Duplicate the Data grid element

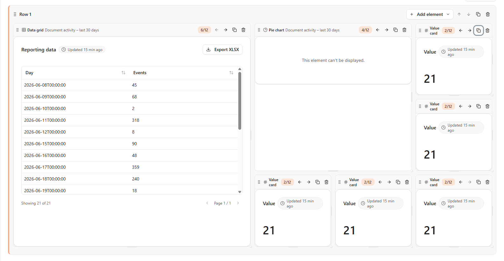(234, 30)
